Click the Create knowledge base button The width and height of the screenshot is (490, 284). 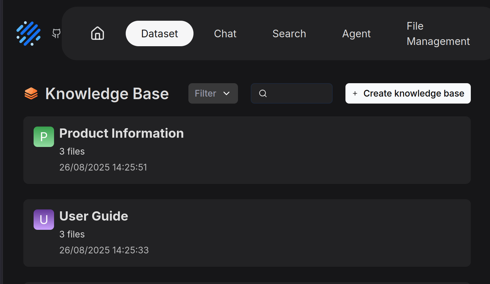coord(408,94)
